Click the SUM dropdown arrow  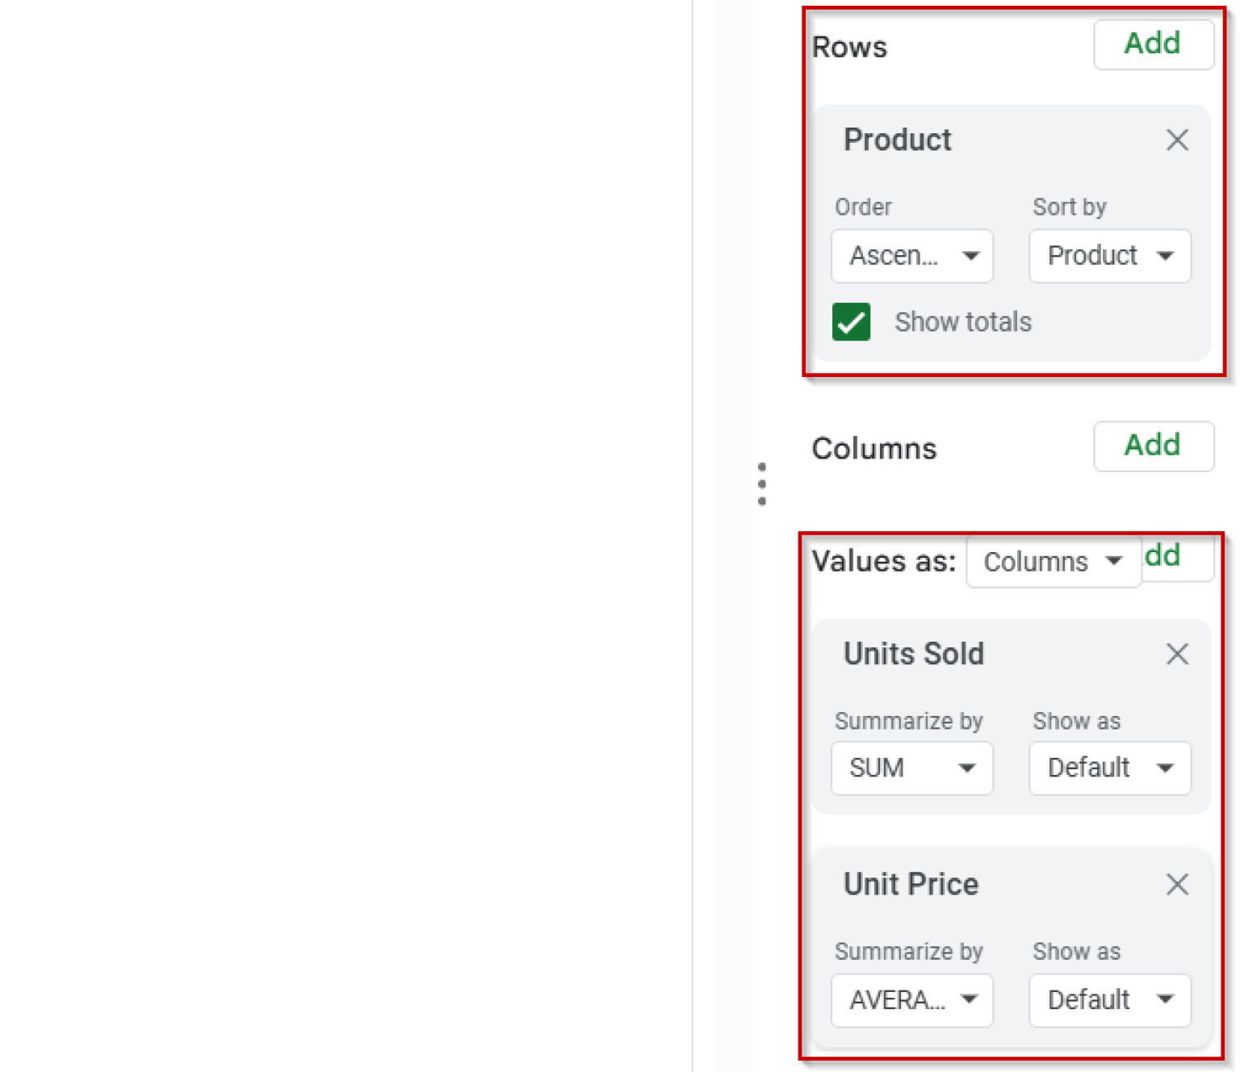coord(967,768)
